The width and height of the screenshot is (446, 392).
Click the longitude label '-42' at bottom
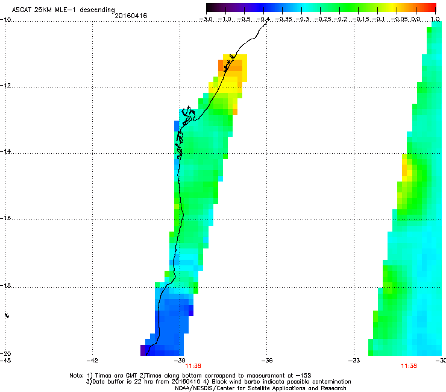tap(92, 361)
